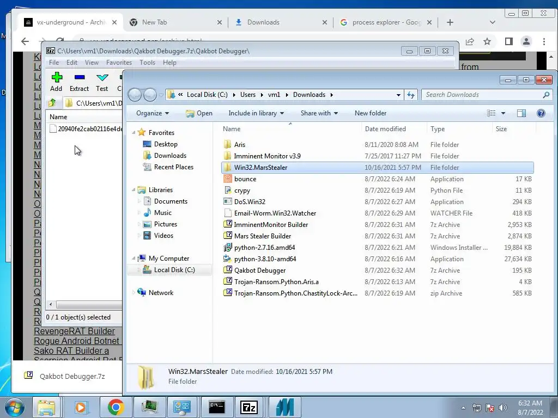Open Chrome three-dot menu

[544, 41]
